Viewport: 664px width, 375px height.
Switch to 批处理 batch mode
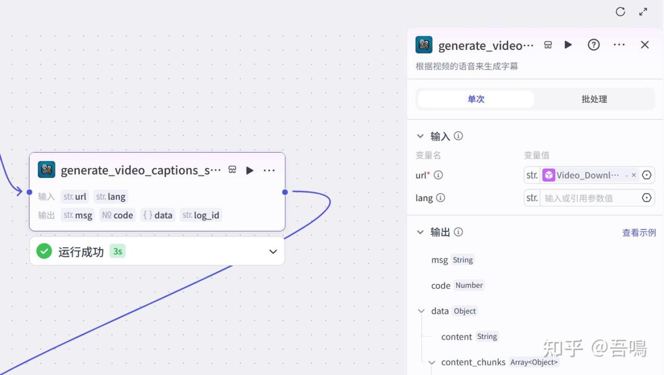coord(594,99)
